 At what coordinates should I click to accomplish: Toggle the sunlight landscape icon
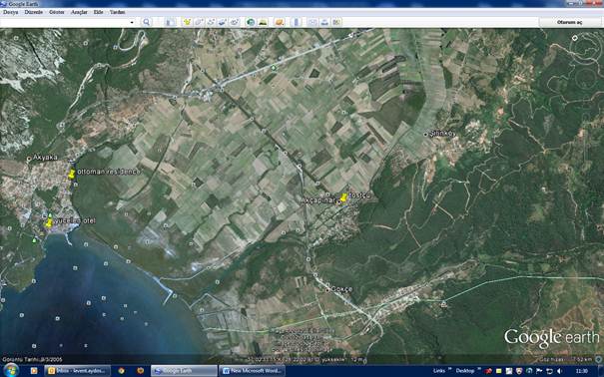click(x=264, y=22)
